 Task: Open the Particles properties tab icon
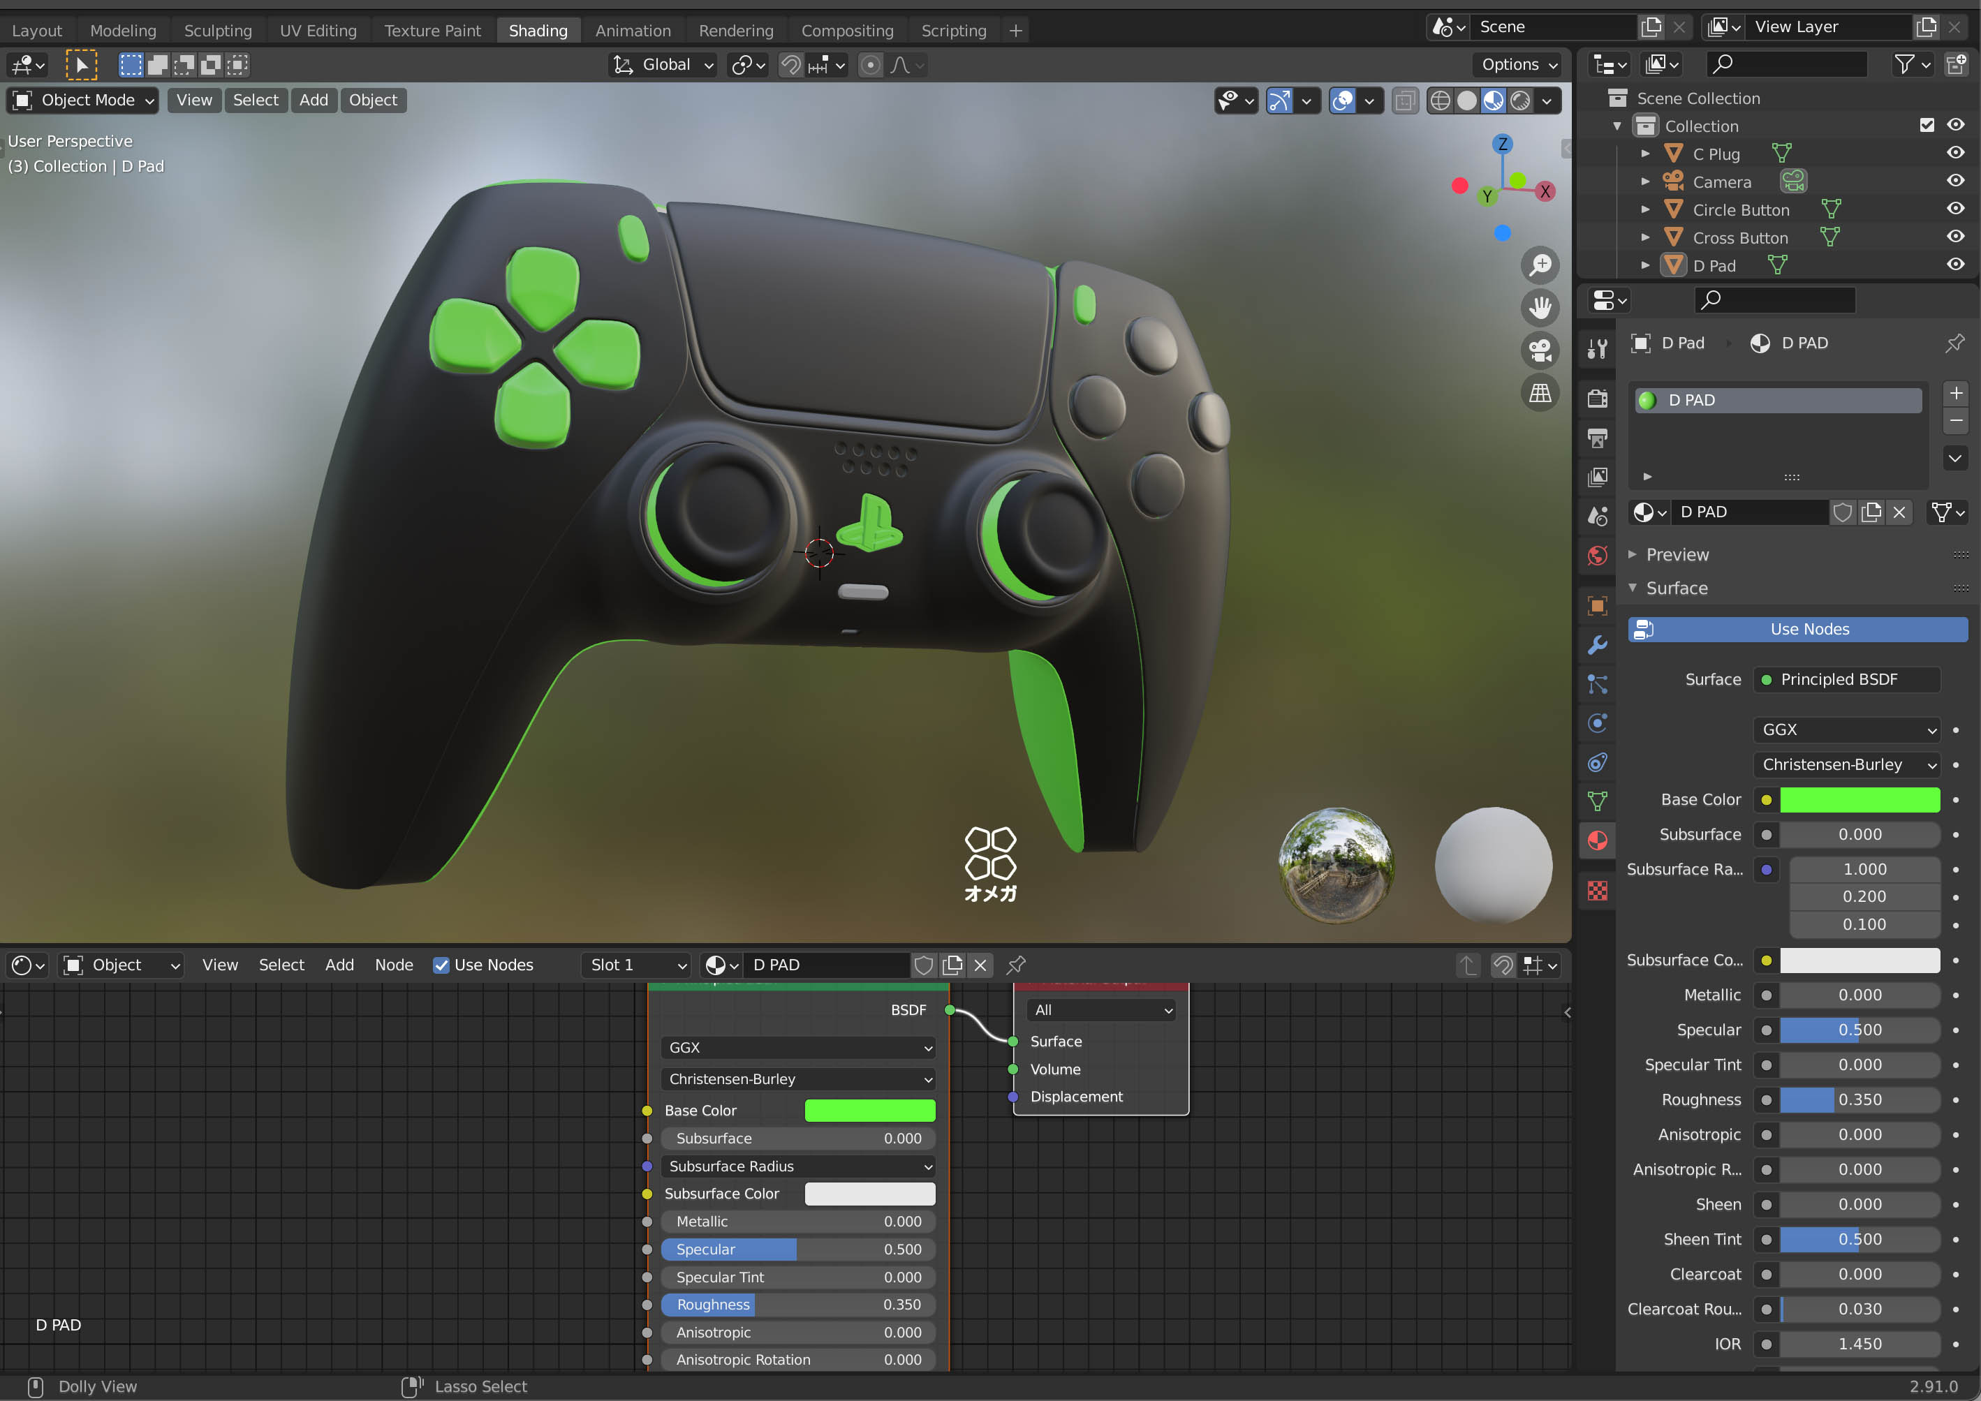1597,684
